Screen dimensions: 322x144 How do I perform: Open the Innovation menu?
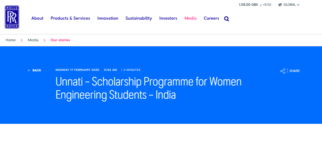[108, 18]
